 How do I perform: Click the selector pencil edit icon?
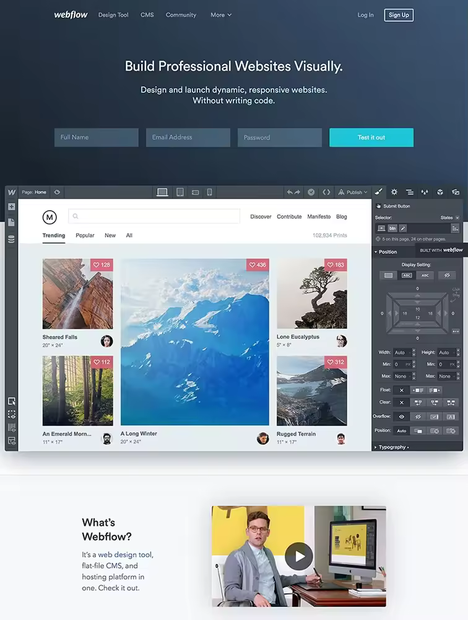click(403, 228)
